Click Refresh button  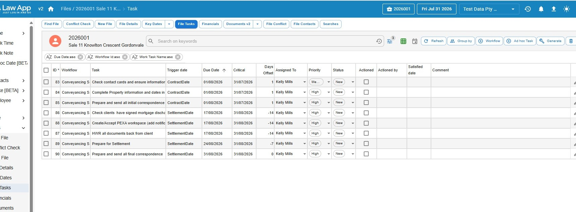pos(433,41)
